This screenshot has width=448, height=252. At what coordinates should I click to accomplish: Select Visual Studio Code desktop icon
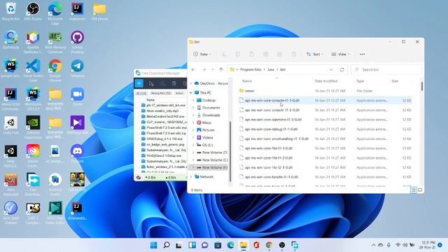coord(33,71)
